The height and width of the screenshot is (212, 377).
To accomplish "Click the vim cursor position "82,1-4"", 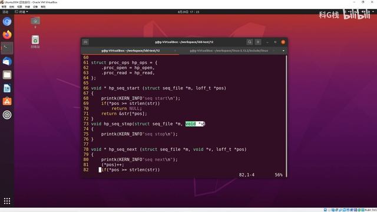I will 247,175.
